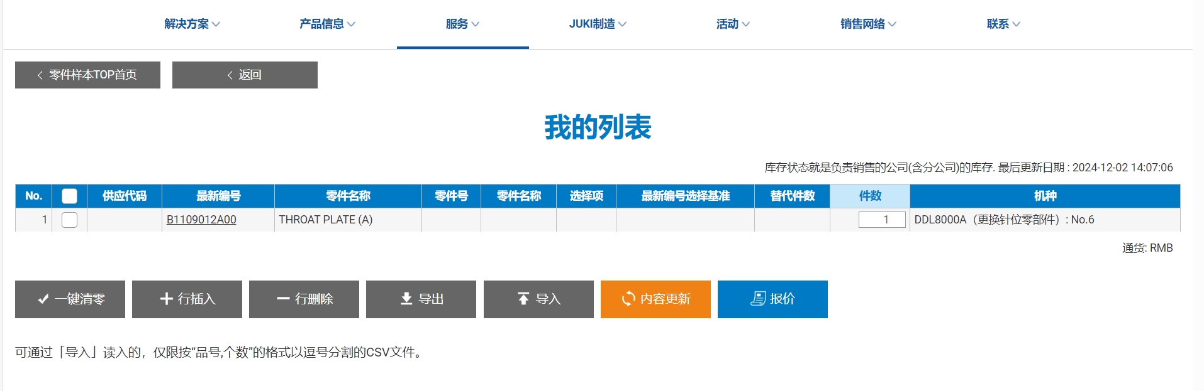Click the checkmark icon on 一键清零
1204x391 pixels.
click(43, 299)
